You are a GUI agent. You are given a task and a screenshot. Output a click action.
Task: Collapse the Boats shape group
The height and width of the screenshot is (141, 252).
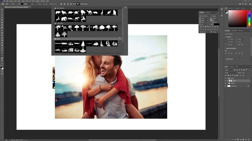[x=54, y=39]
